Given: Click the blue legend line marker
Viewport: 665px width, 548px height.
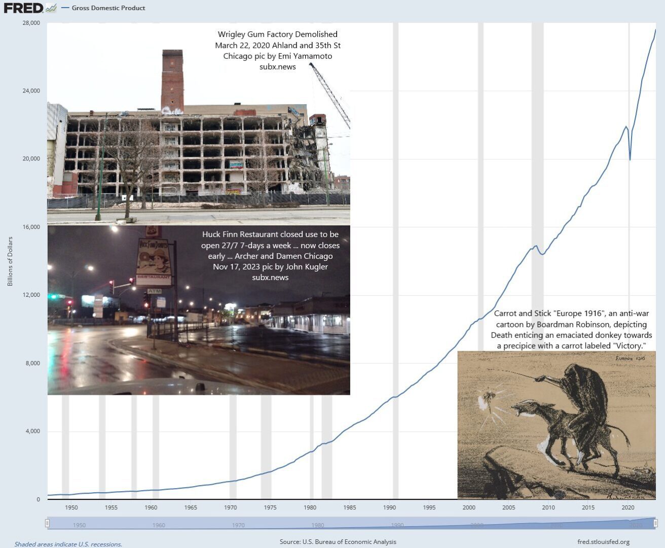Looking at the screenshot, I should 65,8.
